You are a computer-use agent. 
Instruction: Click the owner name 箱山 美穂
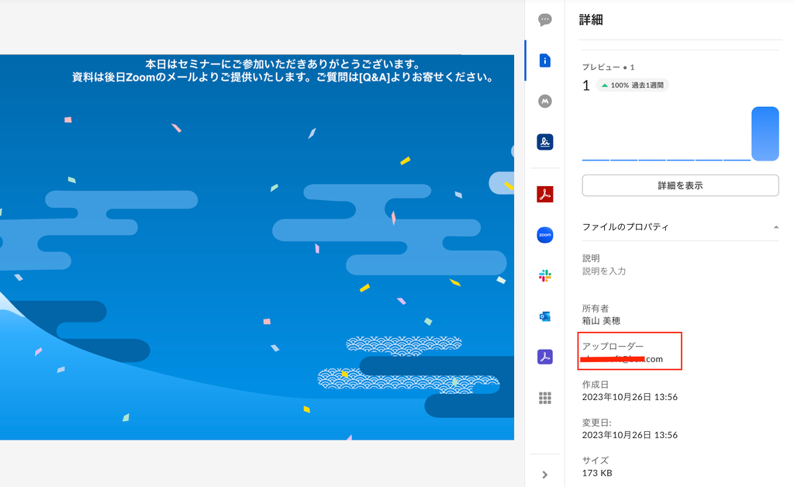[x=602, y=320]
